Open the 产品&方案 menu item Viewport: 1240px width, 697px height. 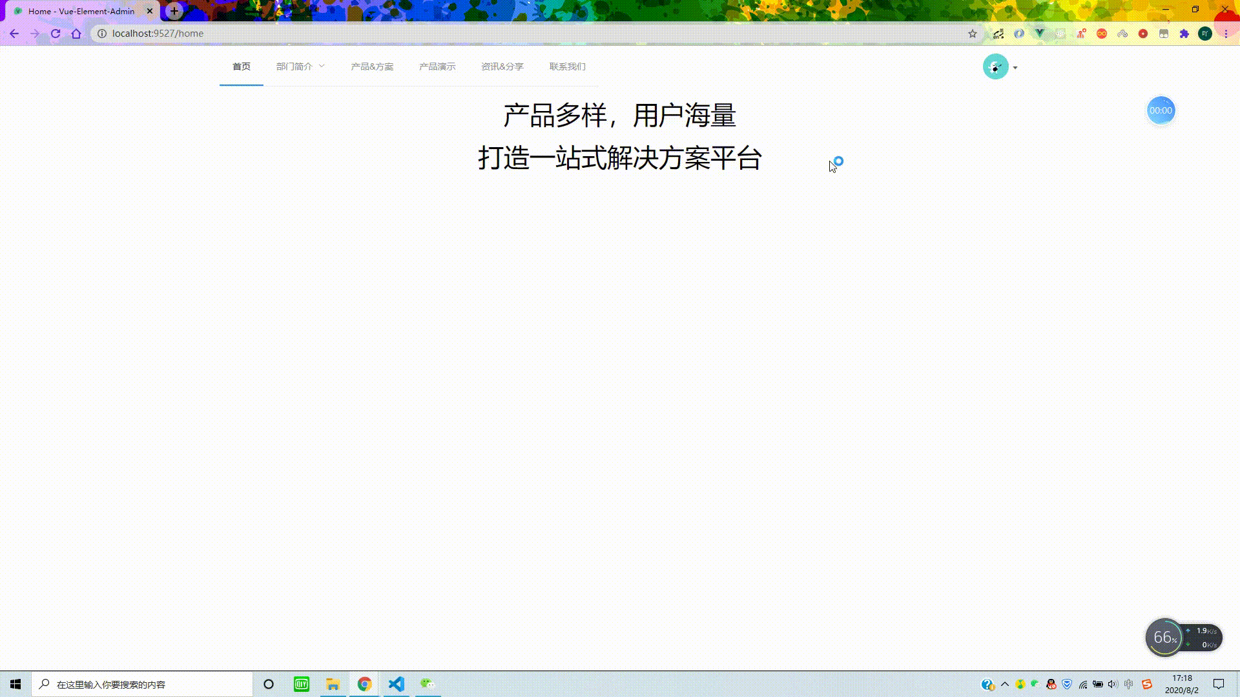coord(372,66)
